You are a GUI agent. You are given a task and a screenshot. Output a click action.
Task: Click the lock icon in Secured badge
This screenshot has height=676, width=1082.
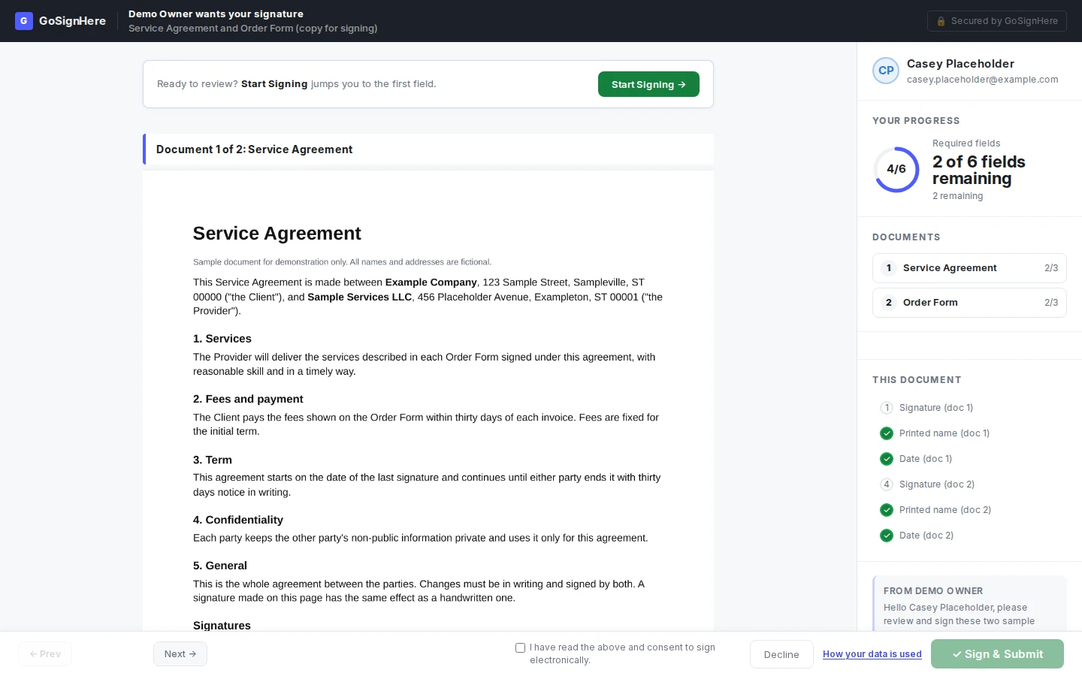point(941,21)
